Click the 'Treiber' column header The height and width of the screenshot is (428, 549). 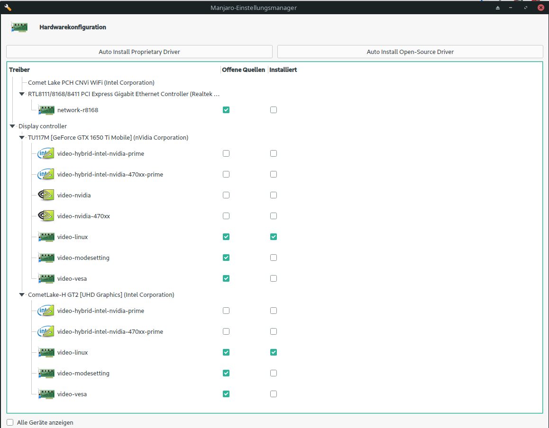pyautogui.click(x=19, y=70)
